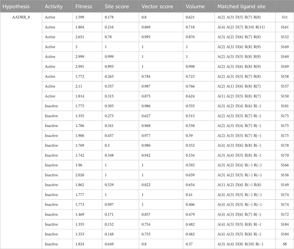Screen dimensions: 294x249
Task: Click the Hypothesis column header
Action: tap(16, 6)
